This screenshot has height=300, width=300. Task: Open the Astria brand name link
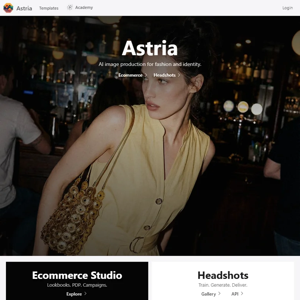coord(24,8)
